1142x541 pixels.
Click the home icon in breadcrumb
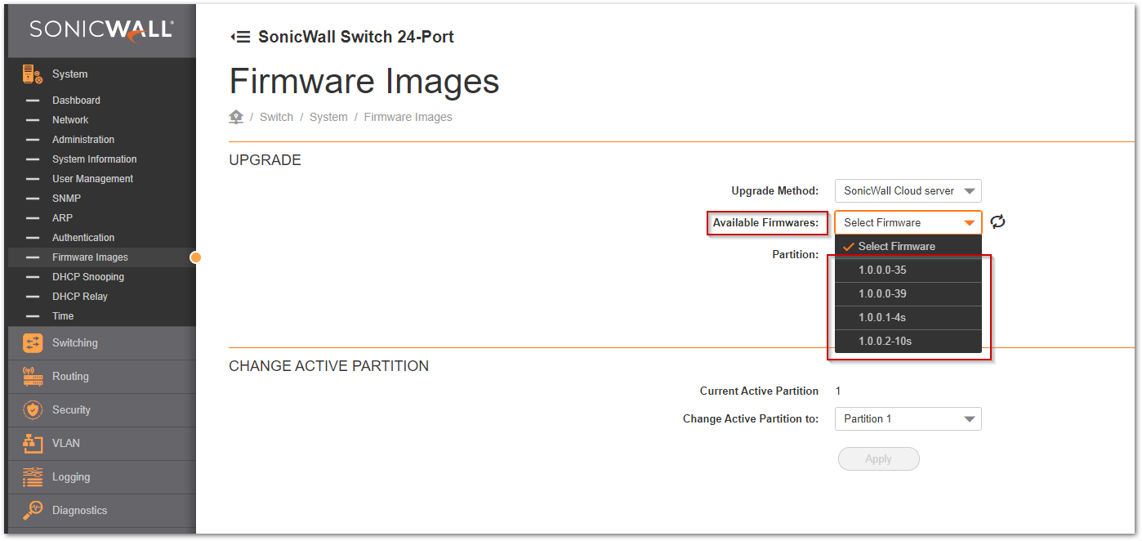point(236,117)
